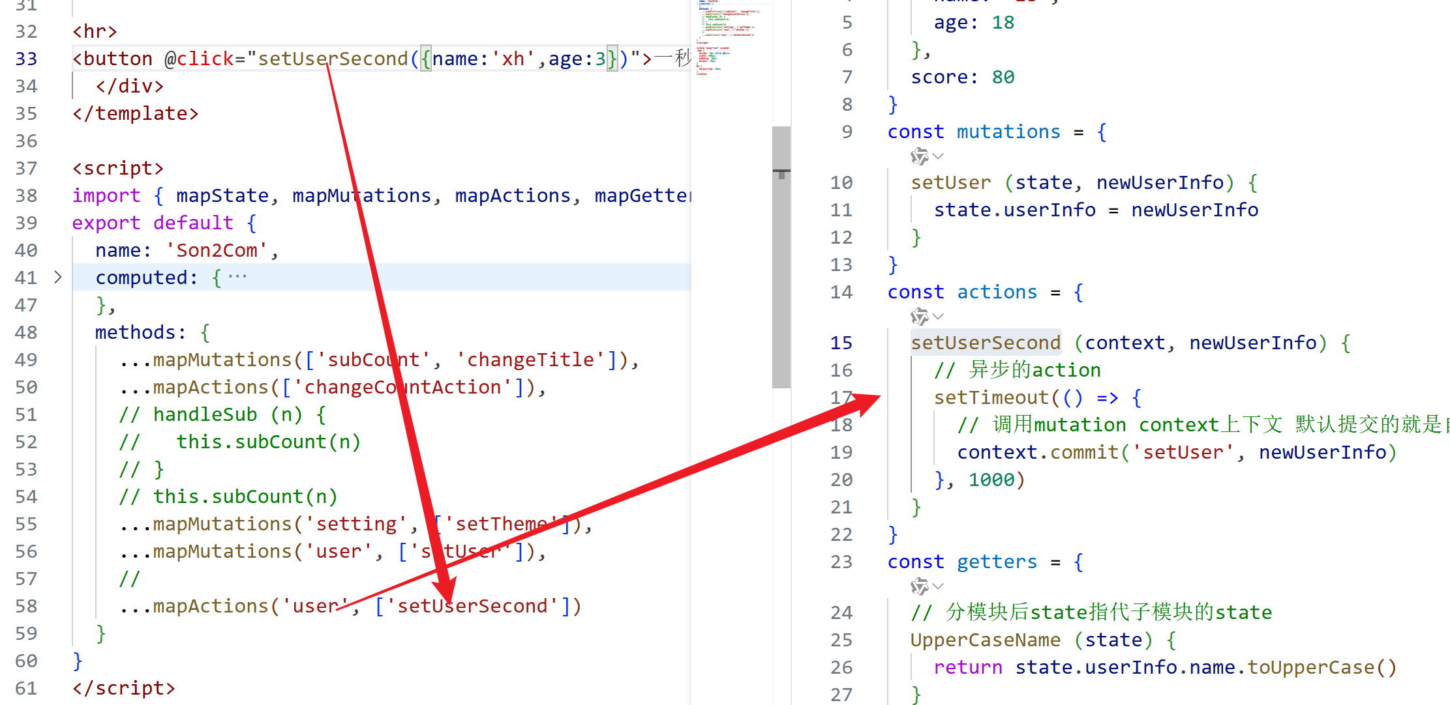Click the highlighted setUserSecond function name
The image size is (1450, 705).
pos(985,343)
